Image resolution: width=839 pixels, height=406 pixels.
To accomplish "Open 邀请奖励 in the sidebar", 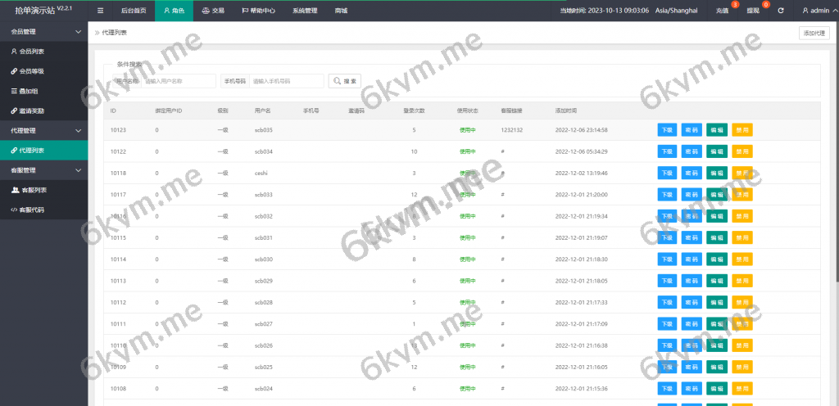I will point(32,111).
